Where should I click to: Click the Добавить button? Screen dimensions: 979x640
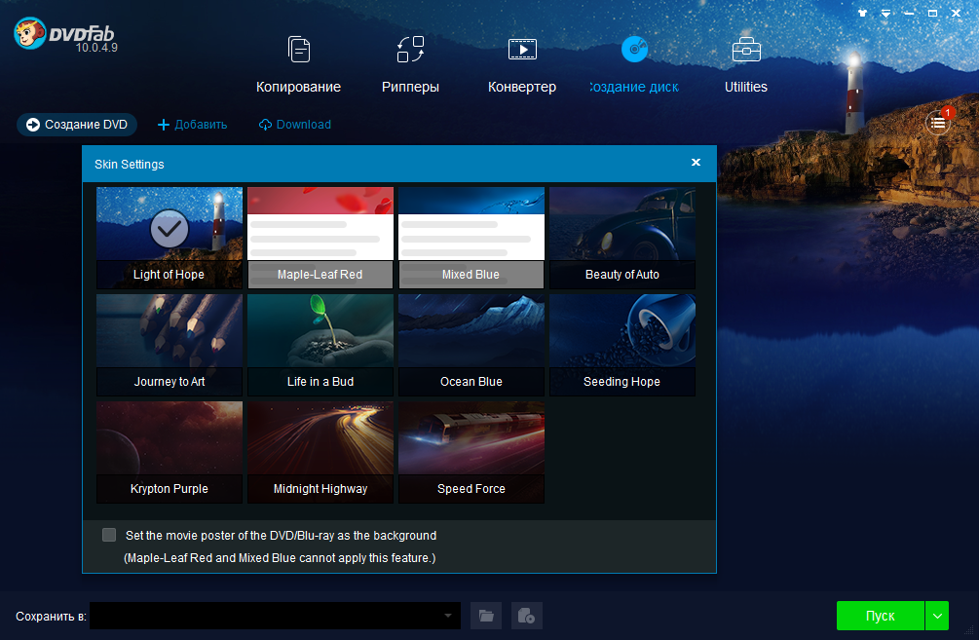pyautogui.click(x=192, y=125)
